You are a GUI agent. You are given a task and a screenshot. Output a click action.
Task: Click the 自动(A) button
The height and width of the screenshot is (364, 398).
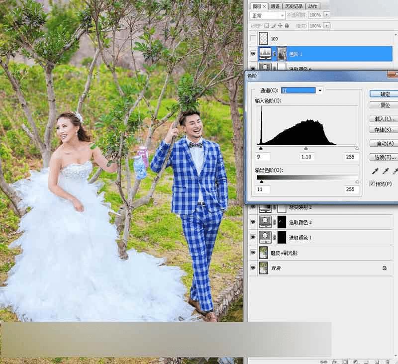click(x=385, y=143)
